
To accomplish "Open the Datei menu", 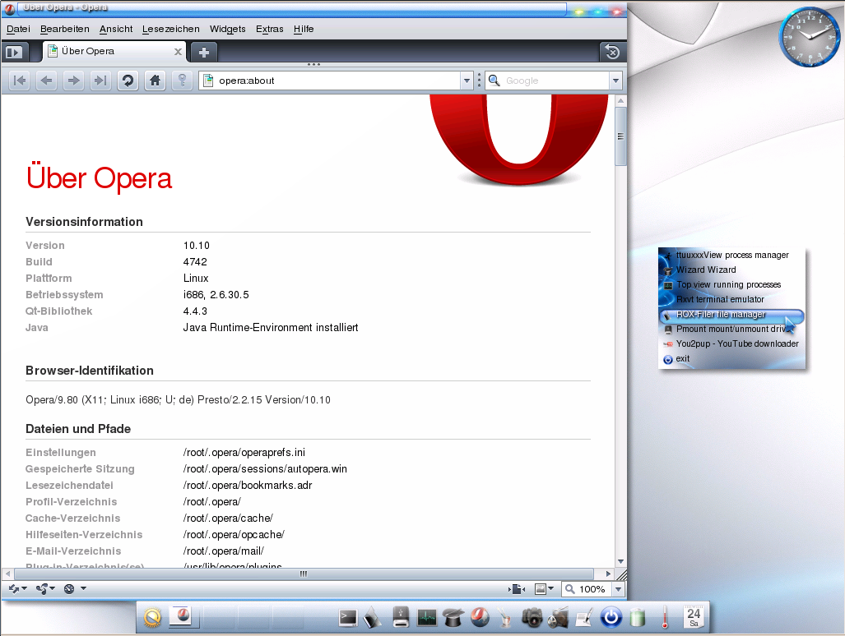I will 18,29.
